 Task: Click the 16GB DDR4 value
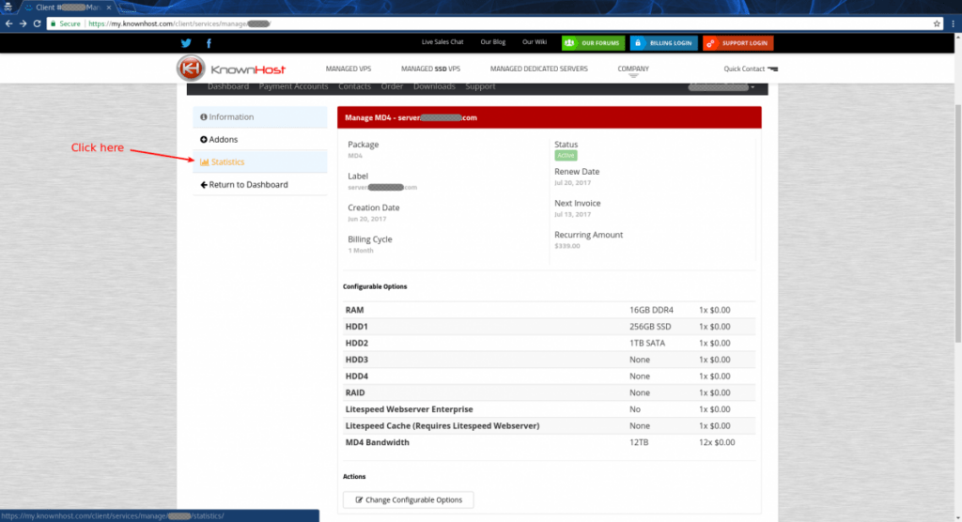[651, 311]
